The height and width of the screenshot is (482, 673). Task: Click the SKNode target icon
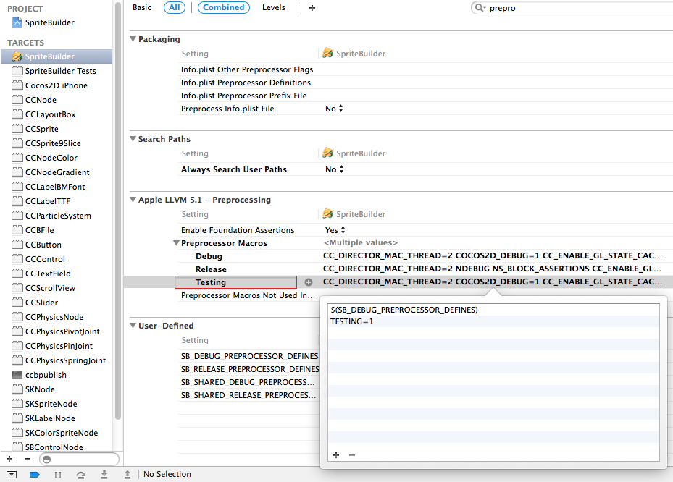pos(17,389)
